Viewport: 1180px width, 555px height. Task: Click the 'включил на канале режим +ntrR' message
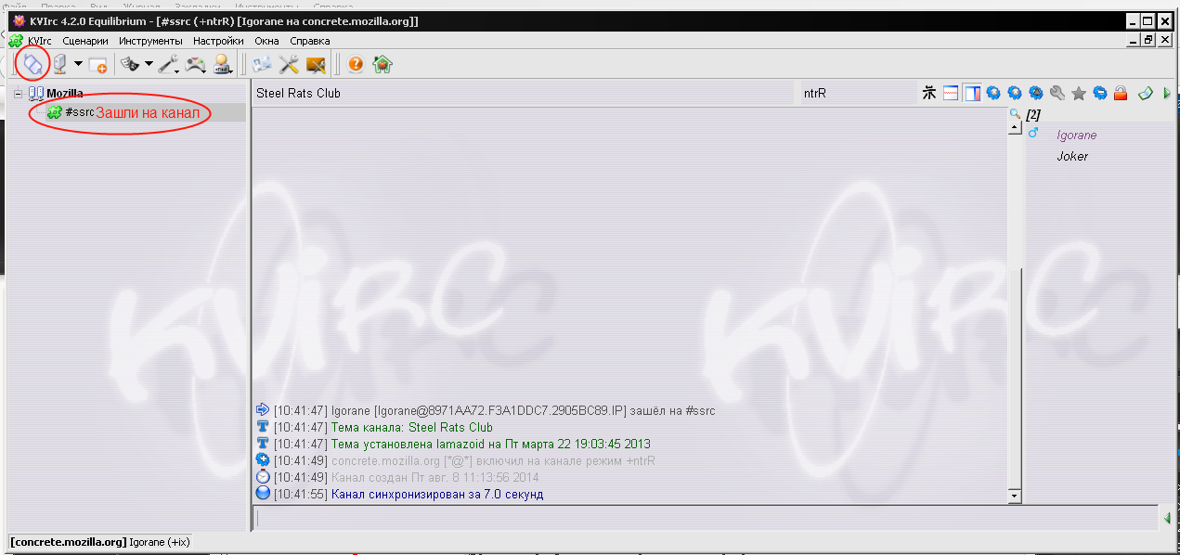(x=494, y=460)
